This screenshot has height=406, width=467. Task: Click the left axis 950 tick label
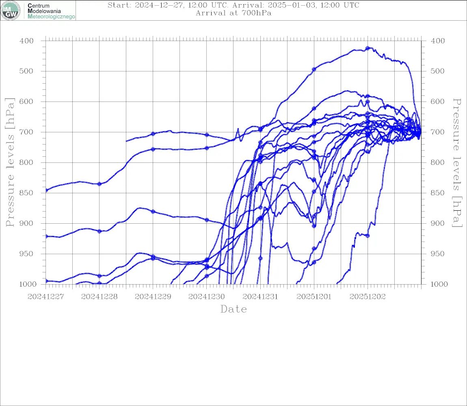26,254
